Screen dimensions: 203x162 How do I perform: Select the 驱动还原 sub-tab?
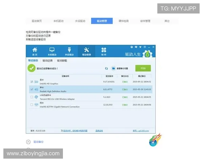point(48,61)
